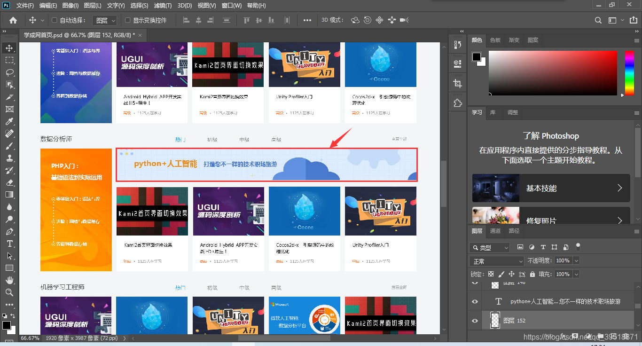The image size is (642, 346).
Task: Select the 3D orbit camera mode icon
Action: coord(355,20)
